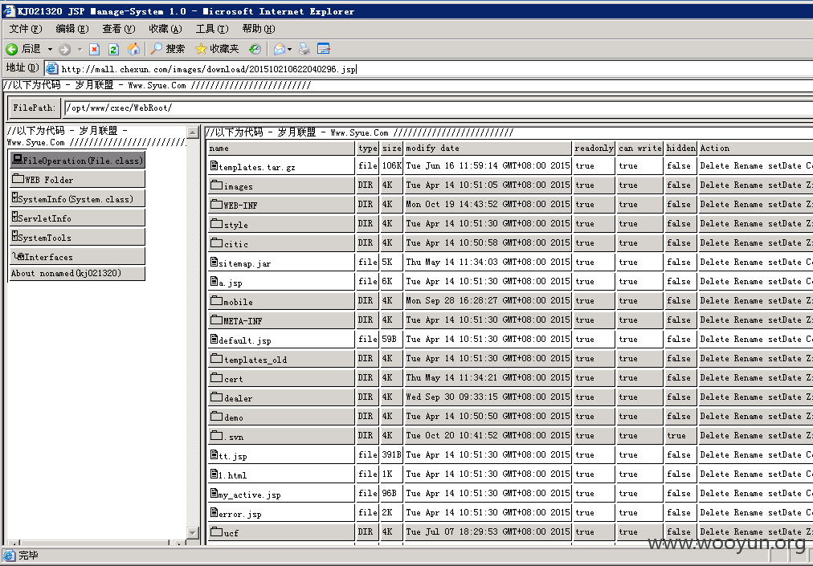Stop loading with the red X icon
Screen dimensions: 813x566
(94, 49)
